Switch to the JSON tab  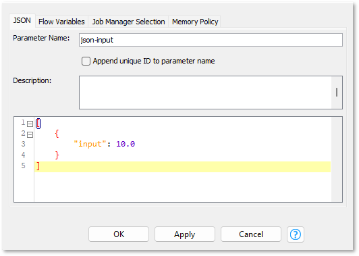(22, 21)
